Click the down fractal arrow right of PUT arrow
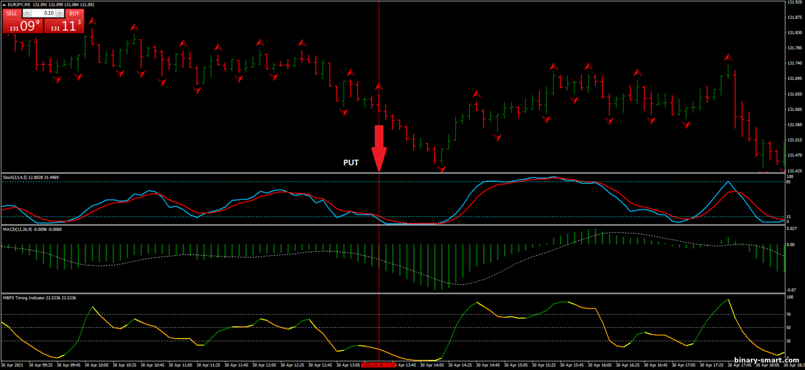The height and width of the screenshot is (370, 805). [x=441, y=169]
